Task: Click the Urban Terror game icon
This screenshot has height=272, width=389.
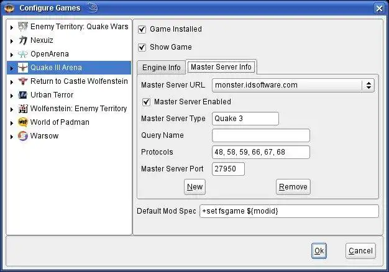Action: tap(23, 95)
